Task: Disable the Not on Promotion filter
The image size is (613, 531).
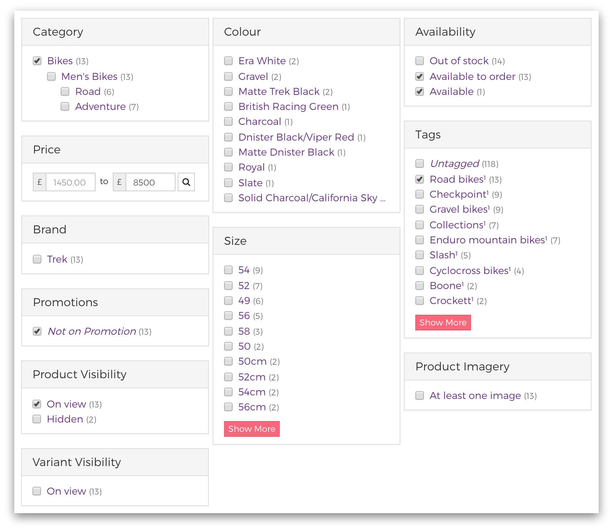Action: (37, 331)
